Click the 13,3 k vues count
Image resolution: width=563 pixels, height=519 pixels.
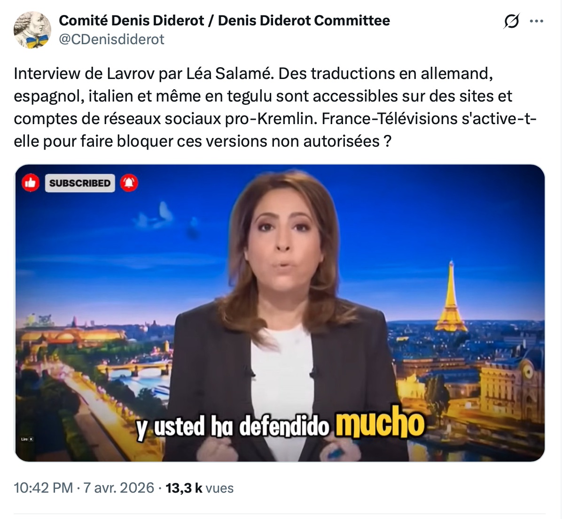(x=199, y=488)
